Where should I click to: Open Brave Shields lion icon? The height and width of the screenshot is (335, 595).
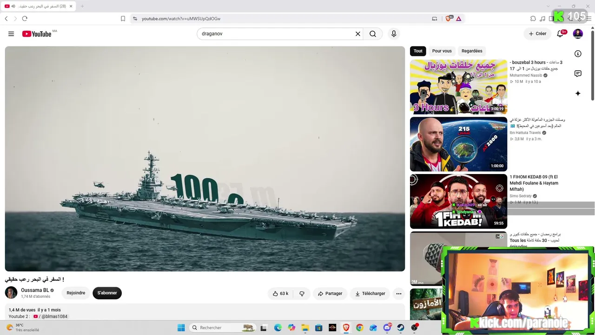coord(449,19)
